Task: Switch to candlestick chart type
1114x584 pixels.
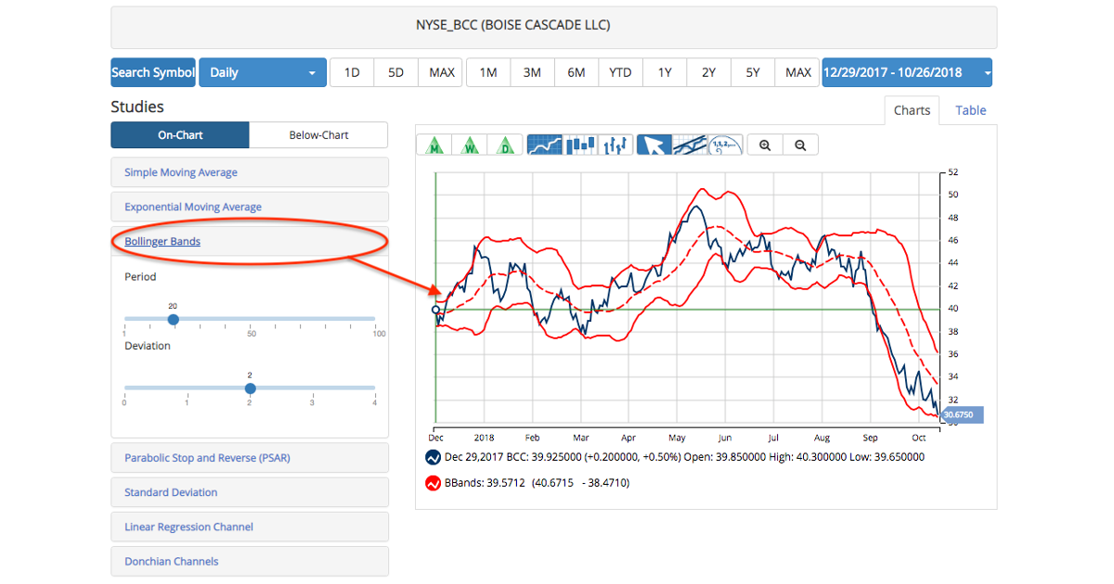Action: tap(580, 146)
